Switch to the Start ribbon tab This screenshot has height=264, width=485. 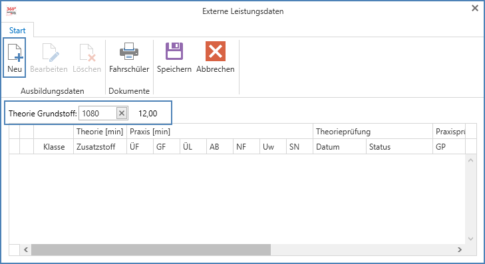17,31
